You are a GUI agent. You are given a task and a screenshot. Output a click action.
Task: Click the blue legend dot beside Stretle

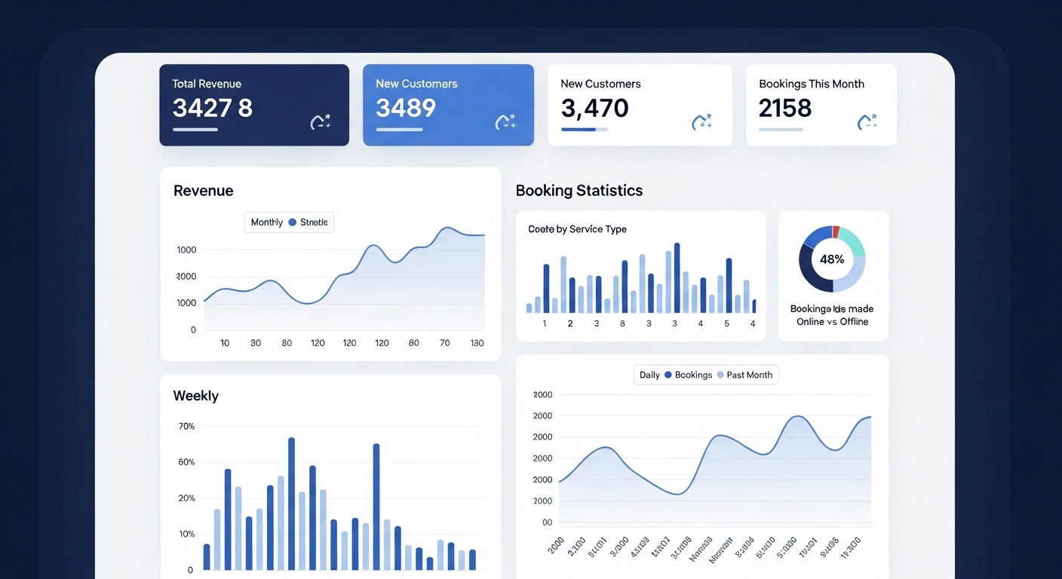293,222
